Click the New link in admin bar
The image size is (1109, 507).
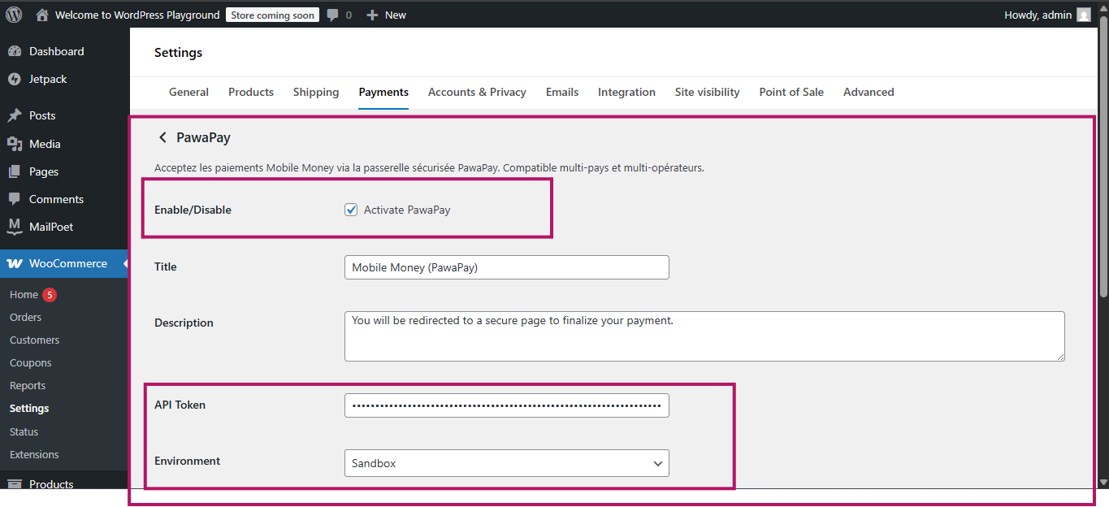[396, 15]
